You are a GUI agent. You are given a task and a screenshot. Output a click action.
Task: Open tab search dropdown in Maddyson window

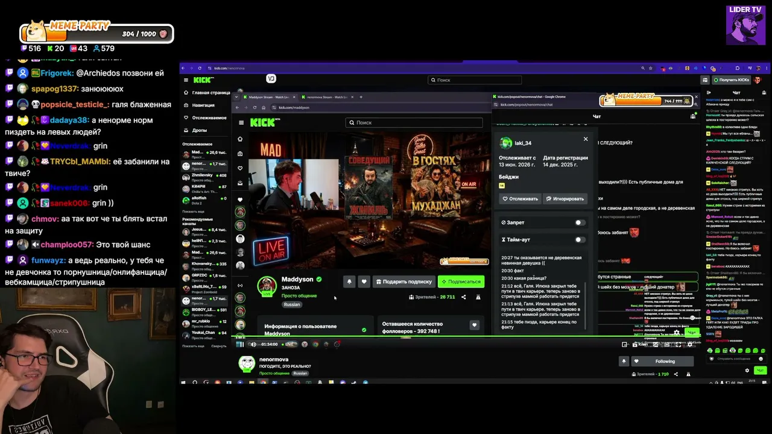coord(236,97)
